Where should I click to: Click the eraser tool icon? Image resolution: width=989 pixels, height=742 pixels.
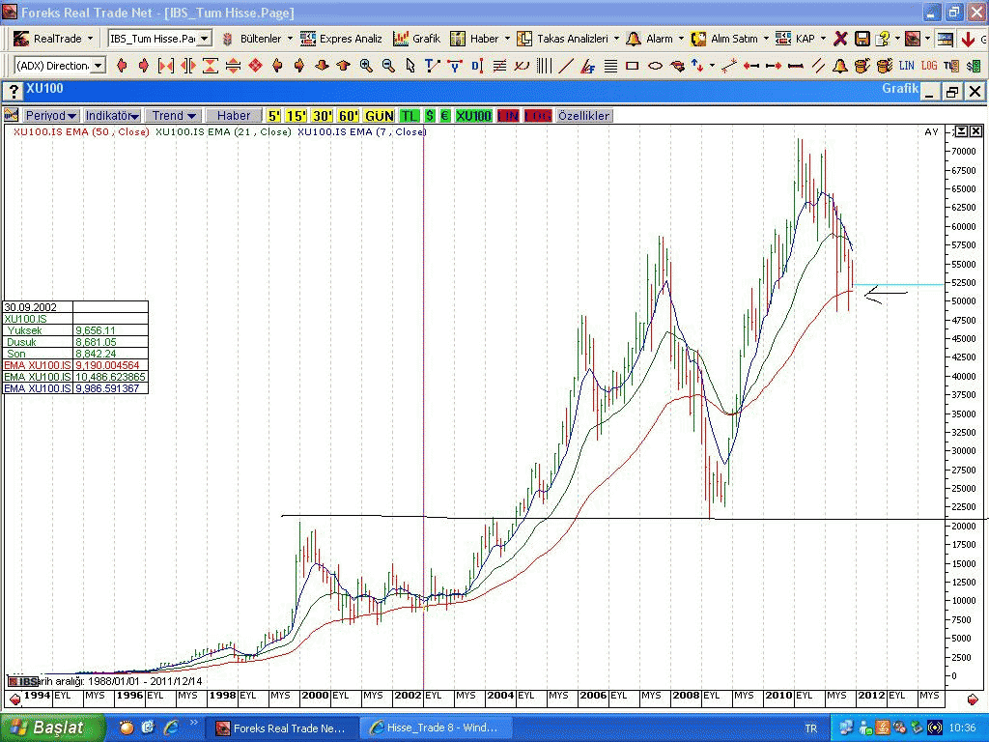coord(677,66)
